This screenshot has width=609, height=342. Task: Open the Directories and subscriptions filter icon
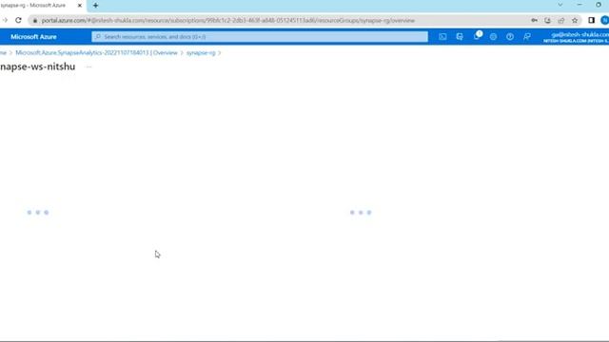click(x=460, y=37)
